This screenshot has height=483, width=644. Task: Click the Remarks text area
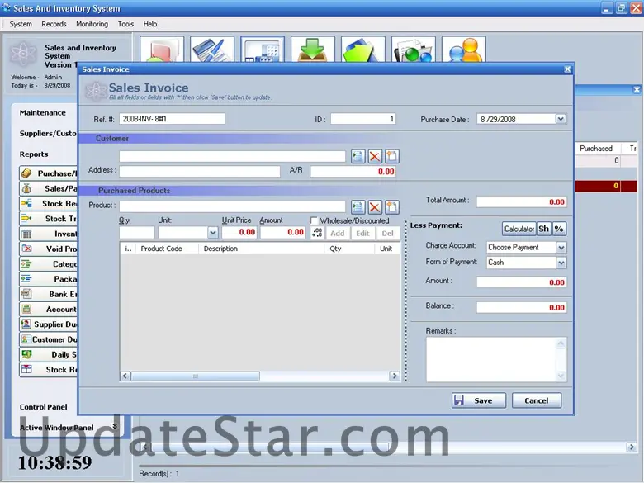(496, 359)
